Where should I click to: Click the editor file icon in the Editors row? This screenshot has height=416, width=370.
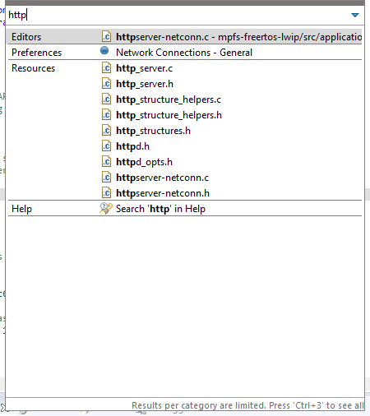pyautogui.click(x=106, y=36)
